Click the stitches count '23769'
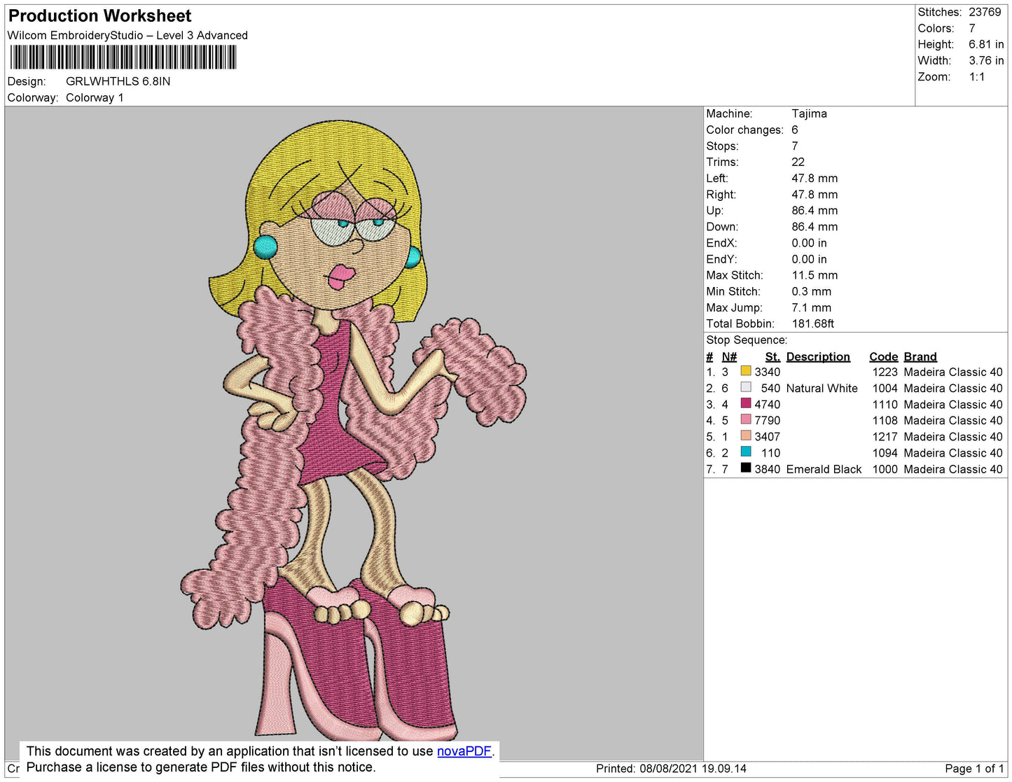 [985, 12]
